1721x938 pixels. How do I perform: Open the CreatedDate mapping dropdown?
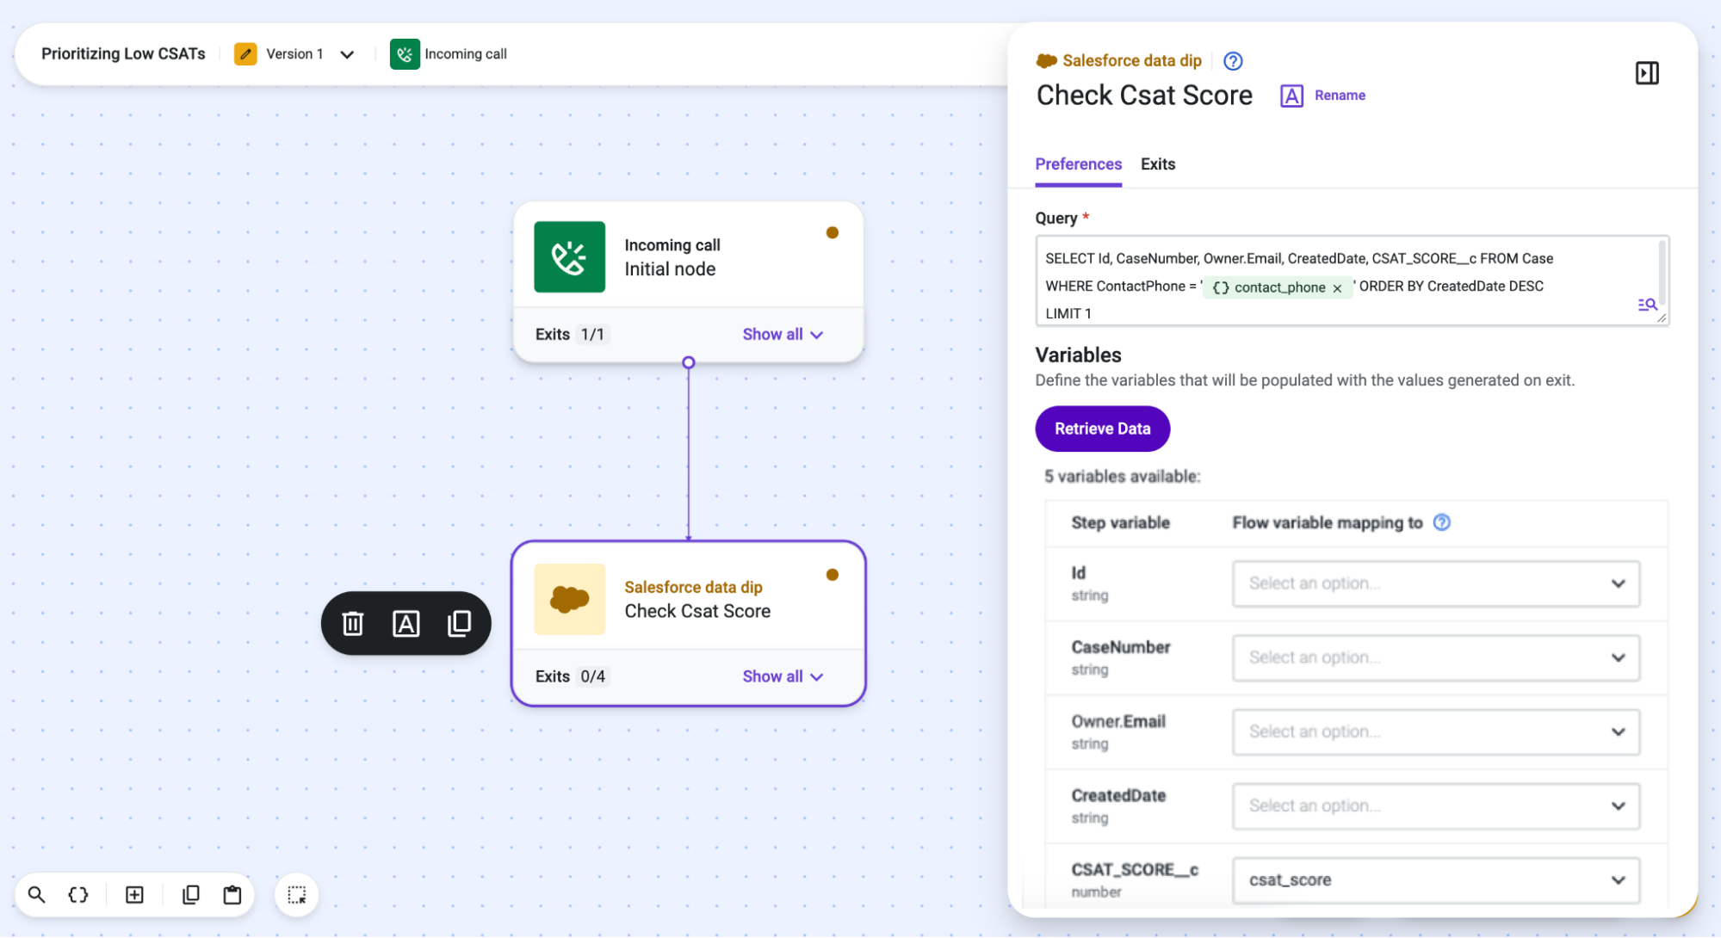click(x=1436, y=805)
